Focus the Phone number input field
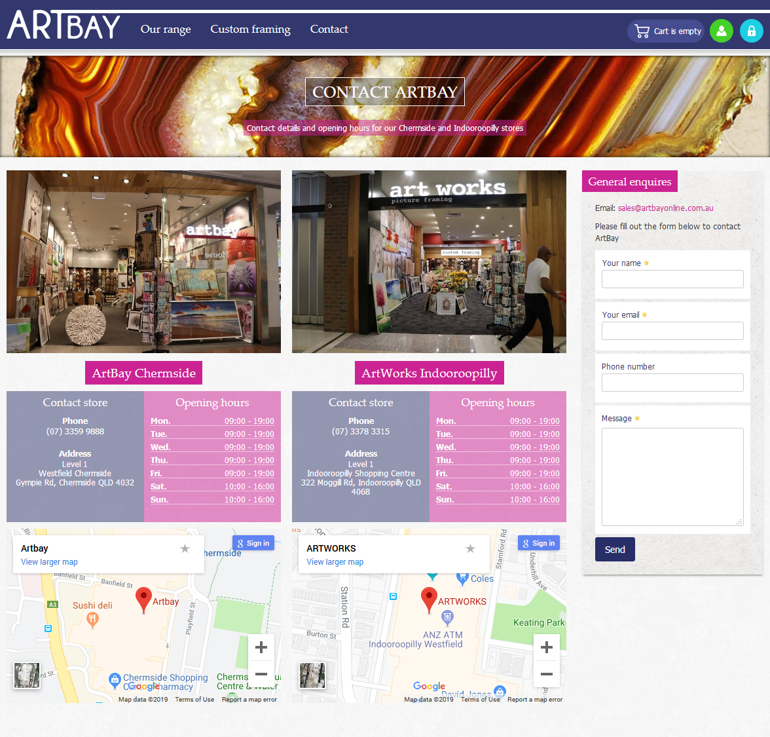The width and height of the screenshot is (770, 737). click(672, 383)
